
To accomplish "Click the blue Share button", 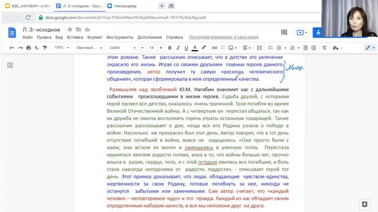I will pos(318,32).
